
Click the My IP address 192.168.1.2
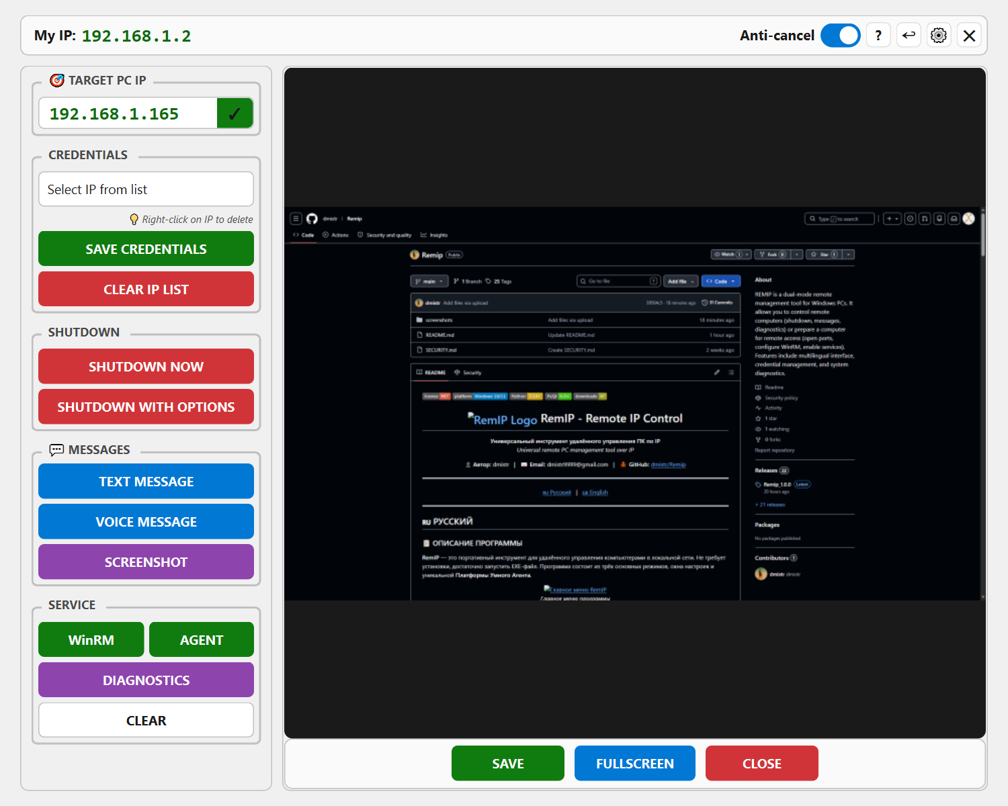tap(136, 36)
